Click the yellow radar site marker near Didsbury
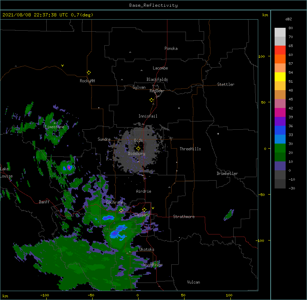The width and height of the screenshot is (307, 300). pyautogui.click(x=138, y=149)
